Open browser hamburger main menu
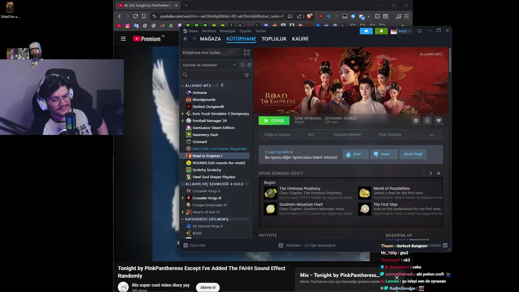 tap(406, 16)
